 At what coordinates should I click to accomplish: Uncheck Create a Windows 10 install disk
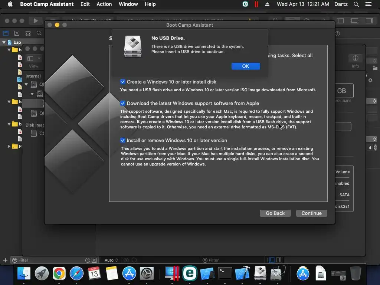[x=122, y=82]
